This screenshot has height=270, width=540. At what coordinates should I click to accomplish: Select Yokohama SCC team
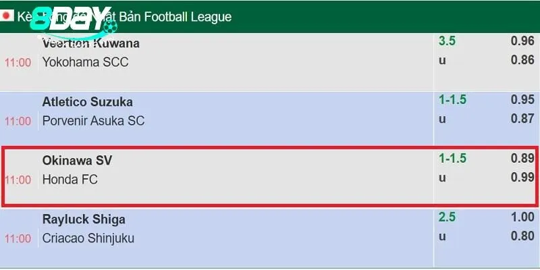click(x=85, y=62)
